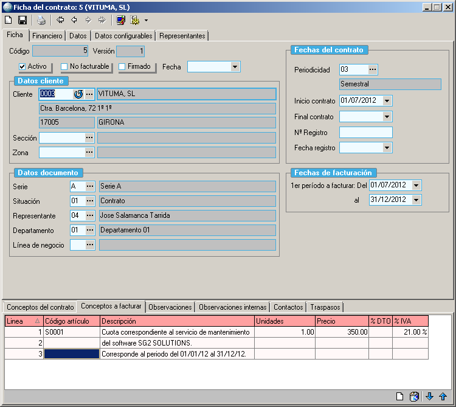The width and height of the screenshot is (456, 407).
Task: Open the Línea de negocio lookup button
Action: pyautogui.click(x=90, y=245)
